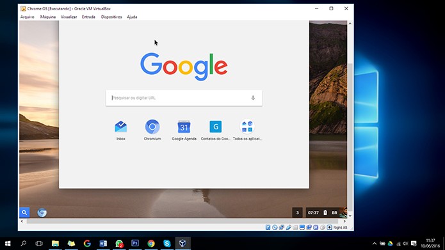Open Skype from the taskbar

167,244
